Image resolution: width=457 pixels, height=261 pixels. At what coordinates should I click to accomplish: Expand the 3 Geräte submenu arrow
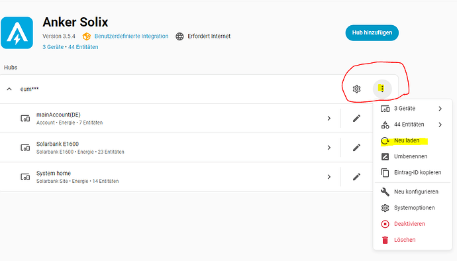point(440,109)
